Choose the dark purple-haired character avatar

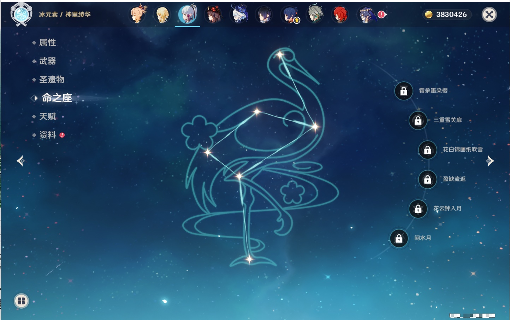pyautogui.click(x=264, y=14)
